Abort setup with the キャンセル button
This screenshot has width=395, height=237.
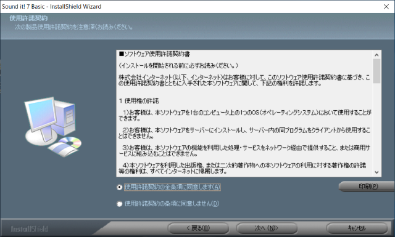[357, 228]
